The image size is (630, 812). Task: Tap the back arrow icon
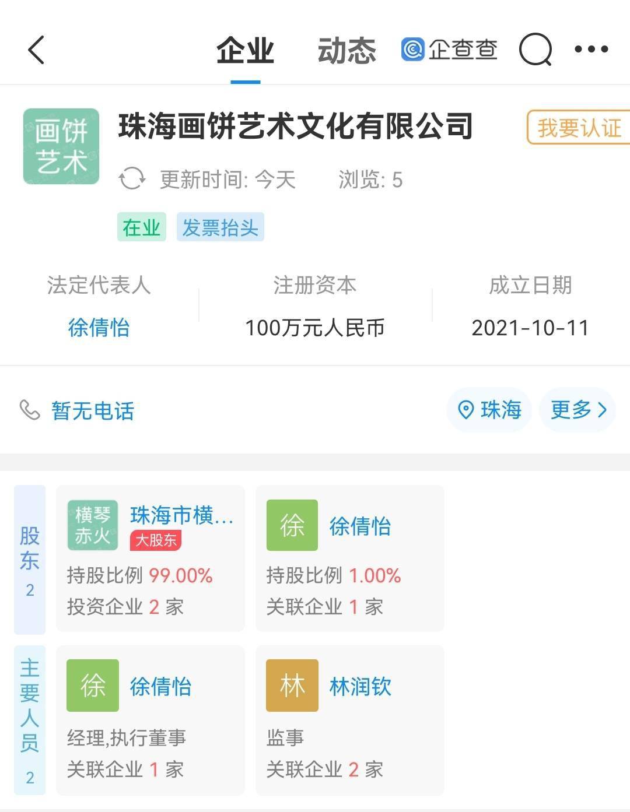(36, 50)
